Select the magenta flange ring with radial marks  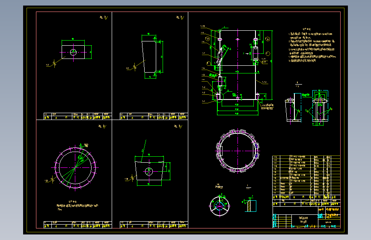click(x=75, y=167)
